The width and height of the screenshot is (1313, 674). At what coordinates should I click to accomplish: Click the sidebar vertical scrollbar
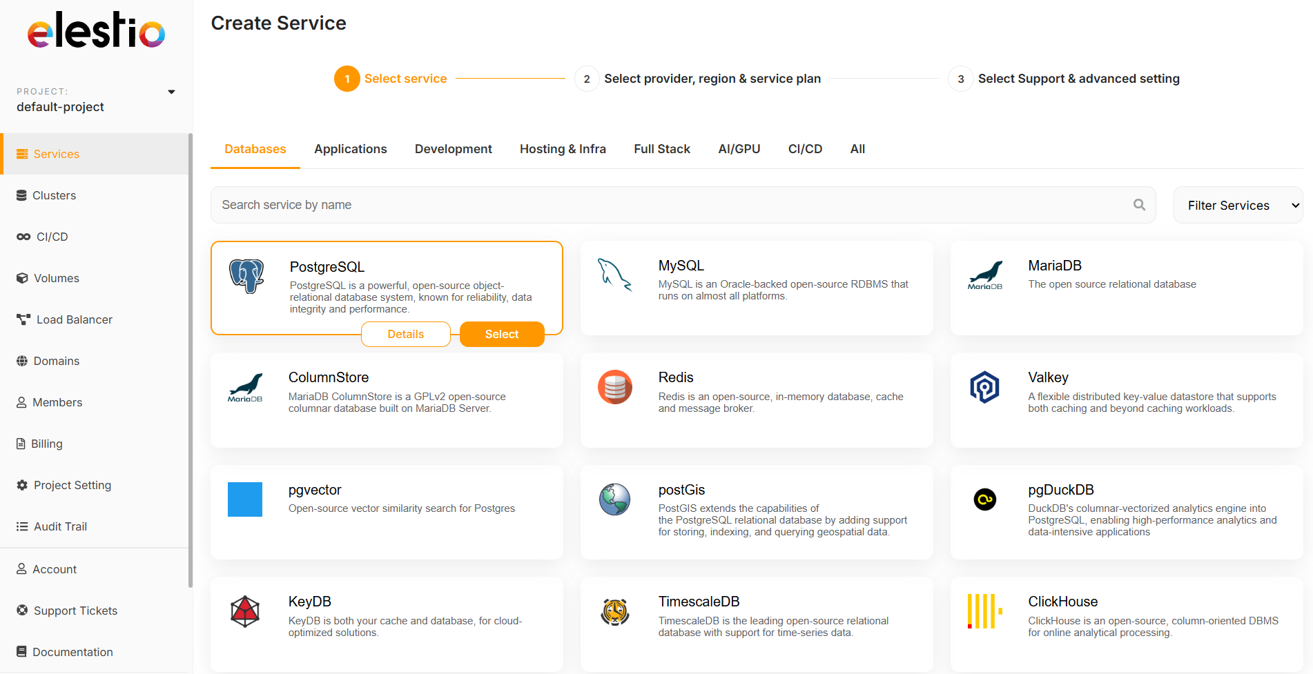[x=191, y=360]
